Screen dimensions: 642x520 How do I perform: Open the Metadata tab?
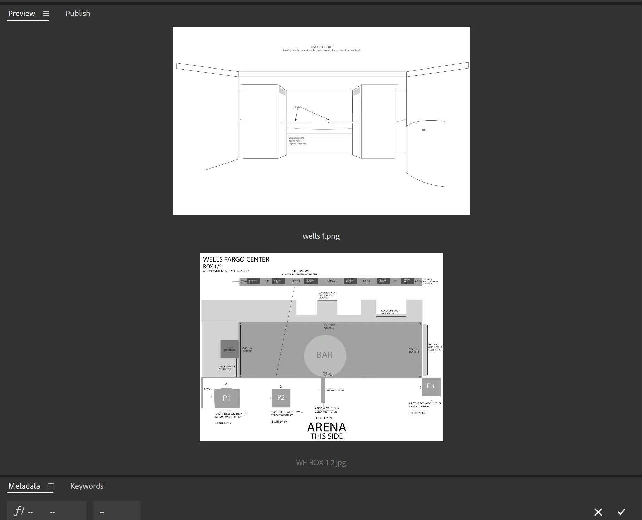pos(24,486)
